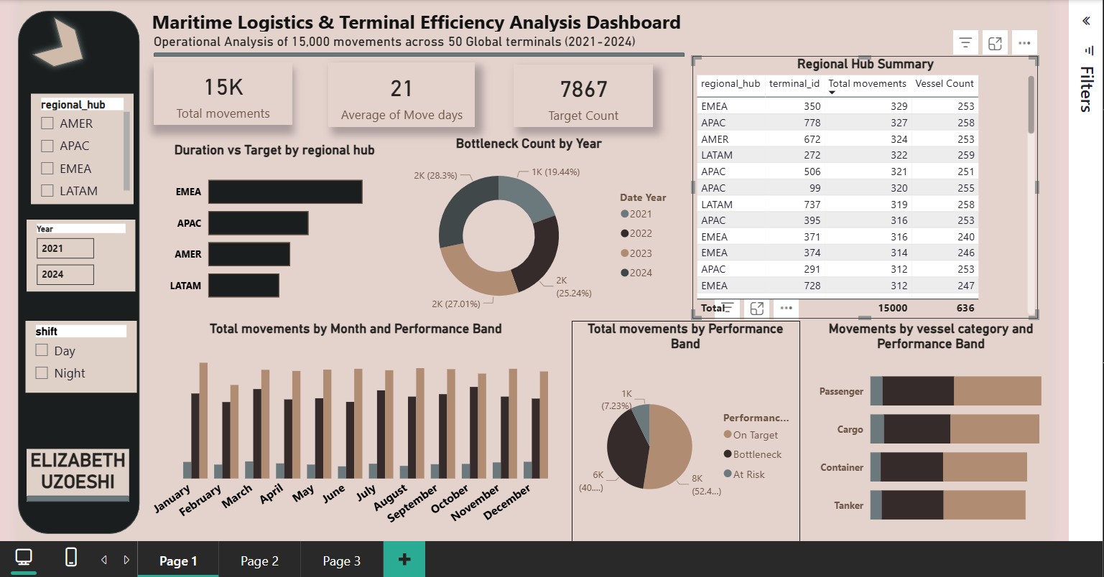Select the Day shift checkbox

(x=42, y=351)
